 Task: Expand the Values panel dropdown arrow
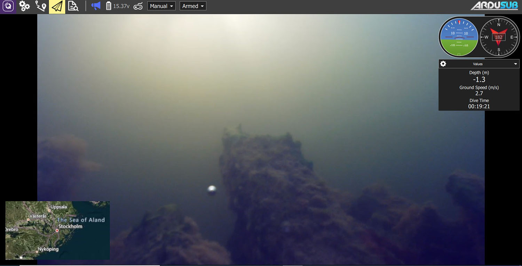pos(516,64)
